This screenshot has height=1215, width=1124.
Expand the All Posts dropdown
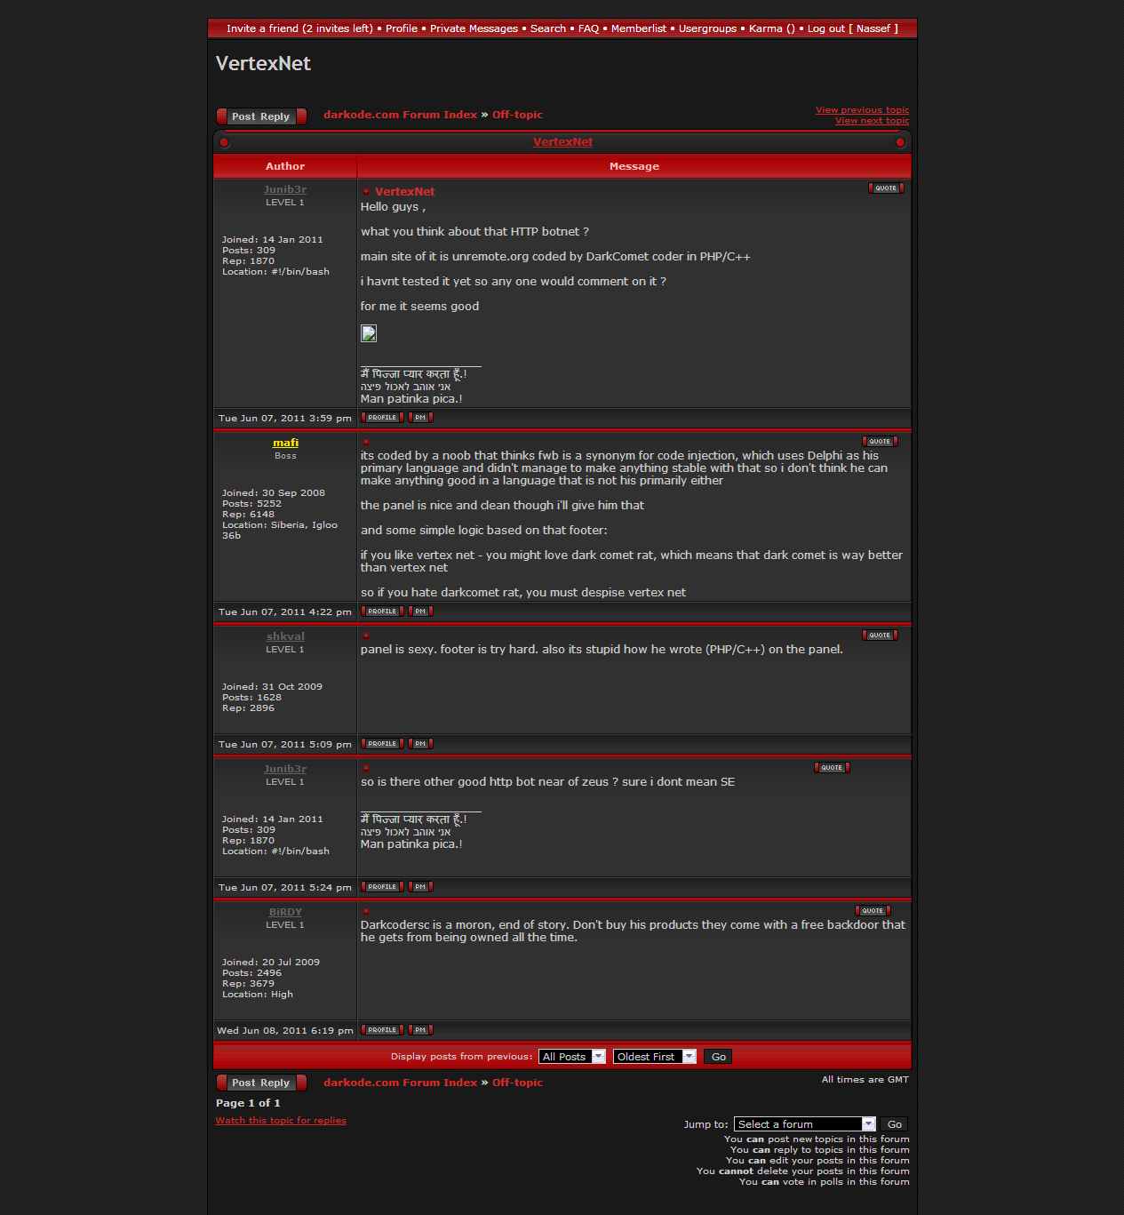[571, 1057]
